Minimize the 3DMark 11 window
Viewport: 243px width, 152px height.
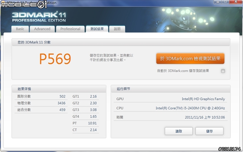click(x=218, y=2)
